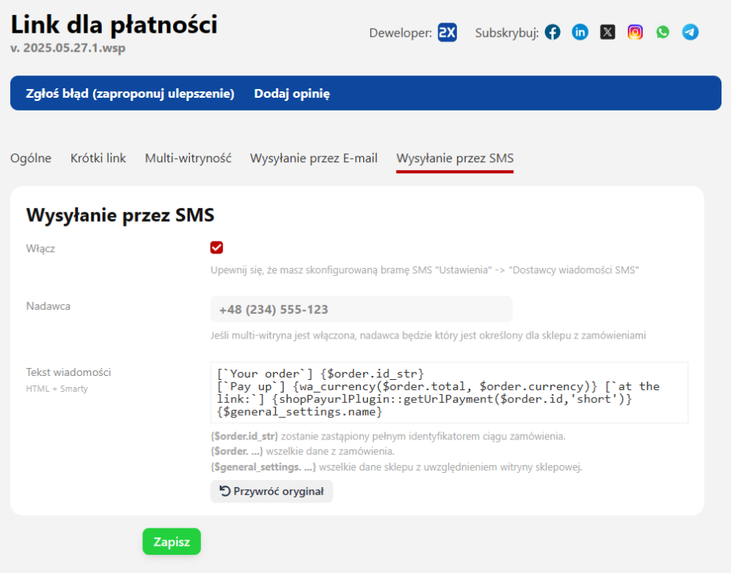
Task: Select the Wysyłanie przez E-mail tab
Action: point(314,158)
